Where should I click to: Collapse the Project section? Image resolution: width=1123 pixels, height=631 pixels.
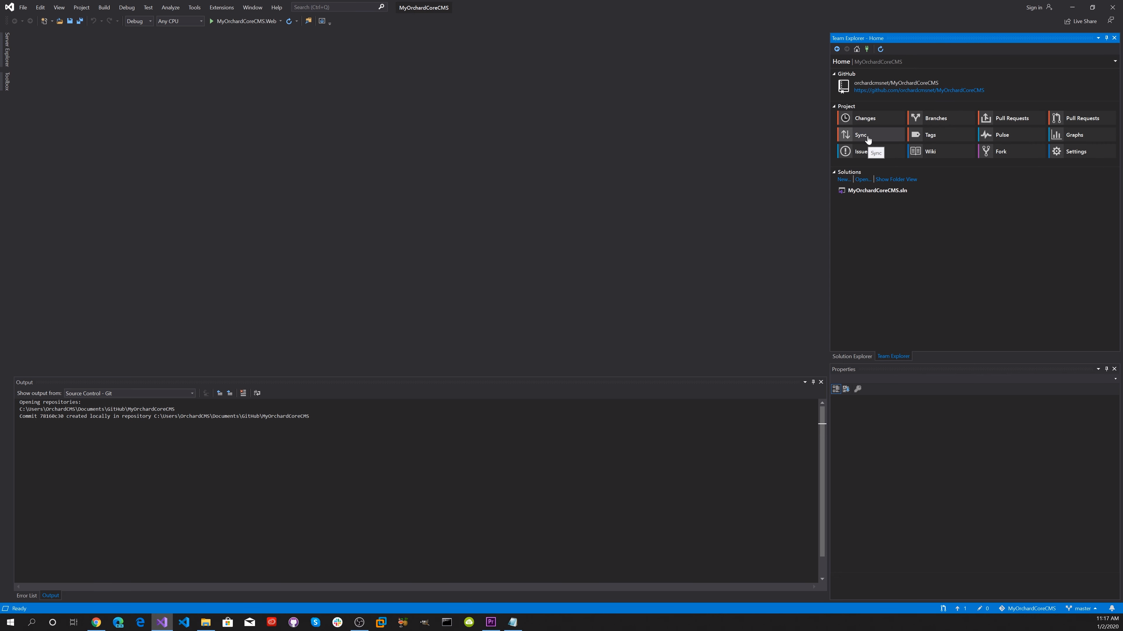click(x=834, y=106)
